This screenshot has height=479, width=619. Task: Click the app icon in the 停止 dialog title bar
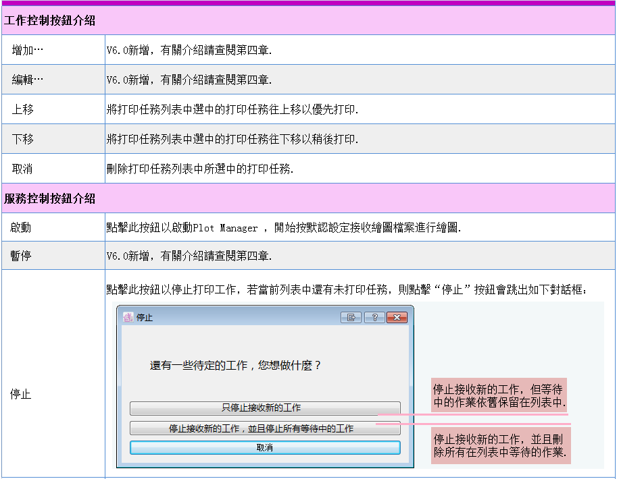click(x=127, y=317)
